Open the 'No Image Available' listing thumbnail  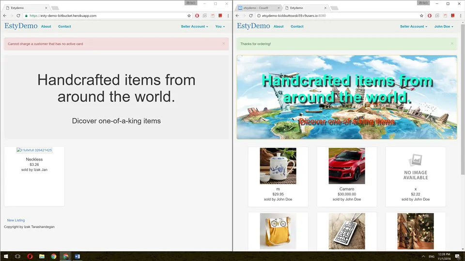click(416, 166)
